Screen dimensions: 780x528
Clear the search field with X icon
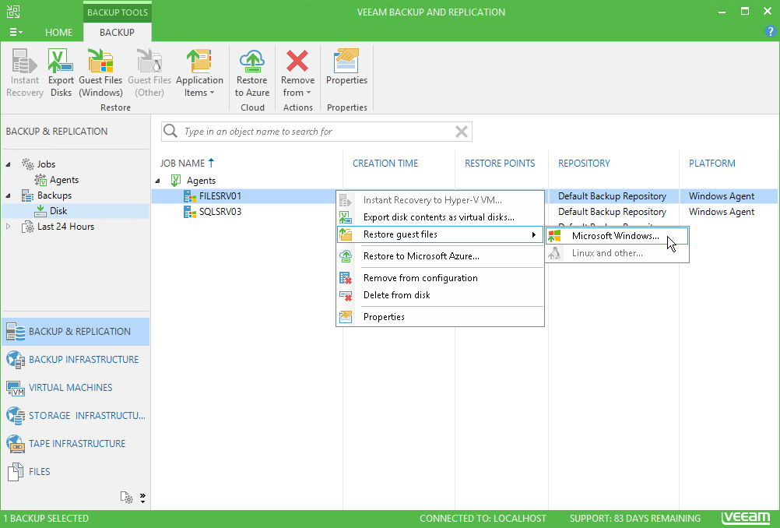(461, 132)
